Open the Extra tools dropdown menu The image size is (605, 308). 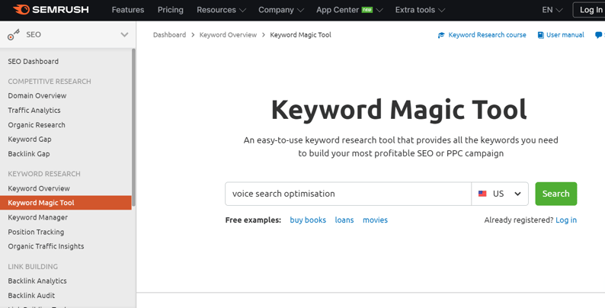420,10
